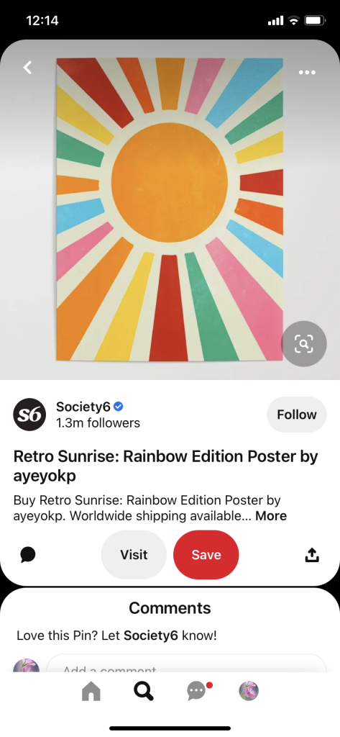Viewport: 340px width, 737px height.
Task: Follow the Society6 account
Action: [x=297, y=415]
